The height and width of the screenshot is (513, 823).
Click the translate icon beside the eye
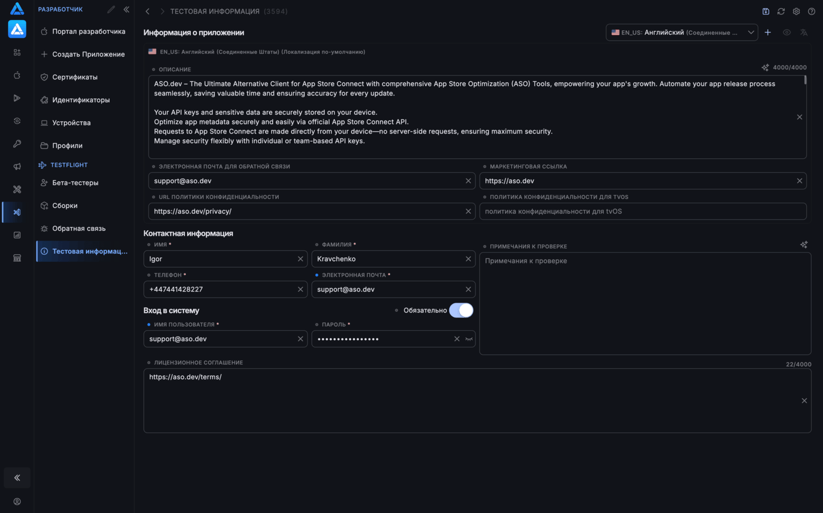(804, 33)
